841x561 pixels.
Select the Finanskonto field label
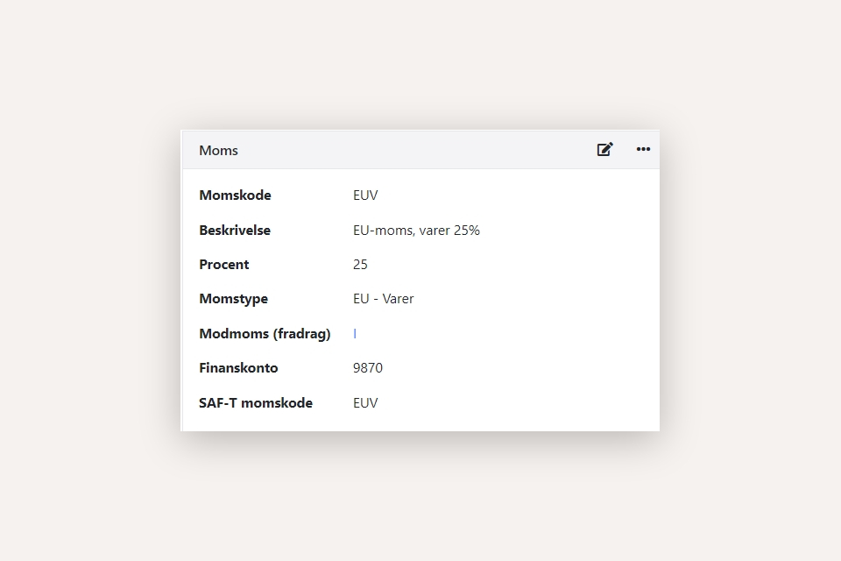238,368
